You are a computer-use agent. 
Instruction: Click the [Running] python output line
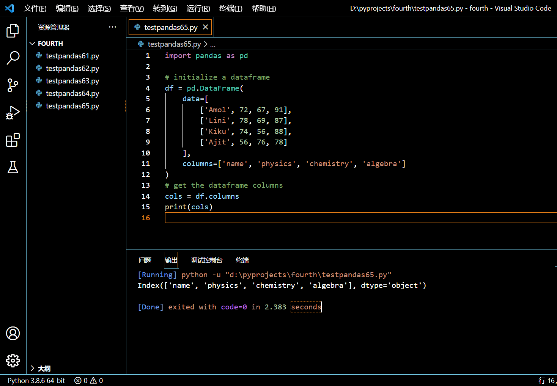click(264, 275)
